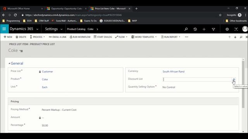The width and height of the screenshot is (248, 139).
Task: Switch to Microsoft Office Home tab
Action: (x=19, y=8)
